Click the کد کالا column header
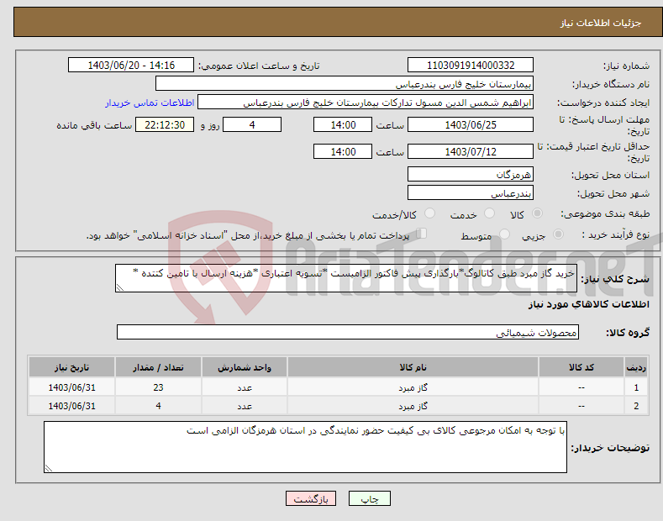Screen dimensions: 663x521 (581, 367)
